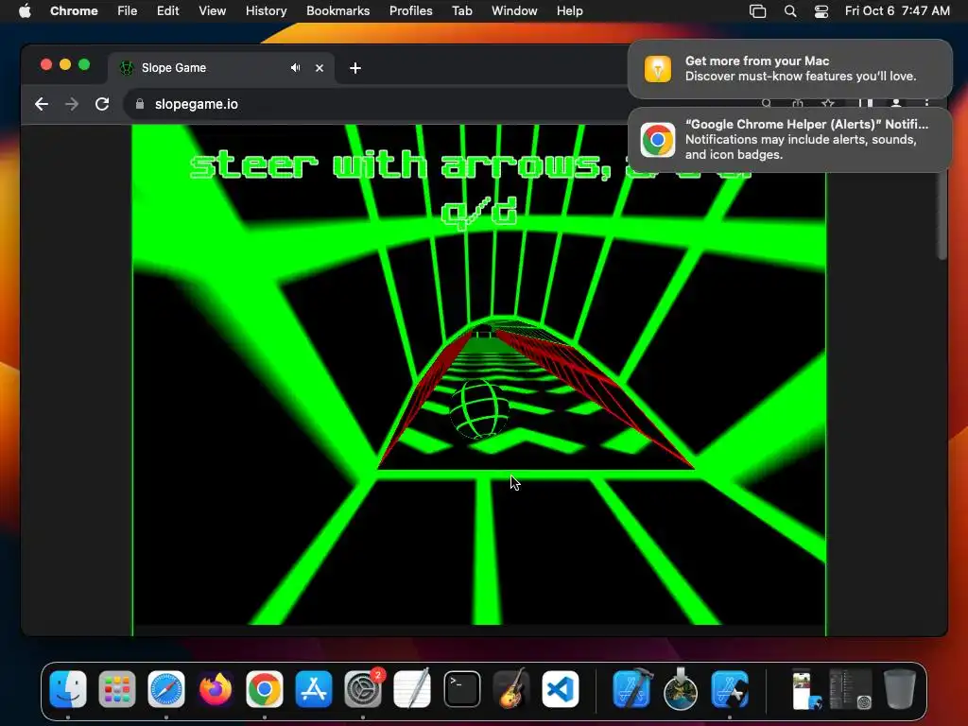Open the macOS installer dock icon
968x726 pixels.
coord(681,689)
